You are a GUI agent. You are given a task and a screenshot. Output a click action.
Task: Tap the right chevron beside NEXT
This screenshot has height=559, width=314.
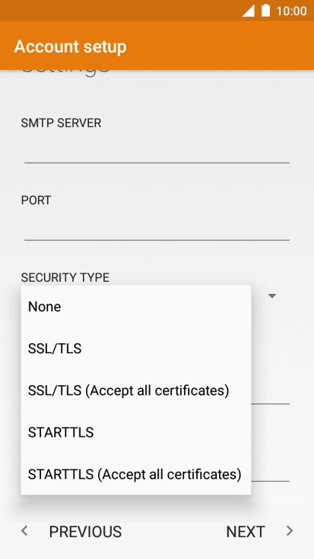290,531
